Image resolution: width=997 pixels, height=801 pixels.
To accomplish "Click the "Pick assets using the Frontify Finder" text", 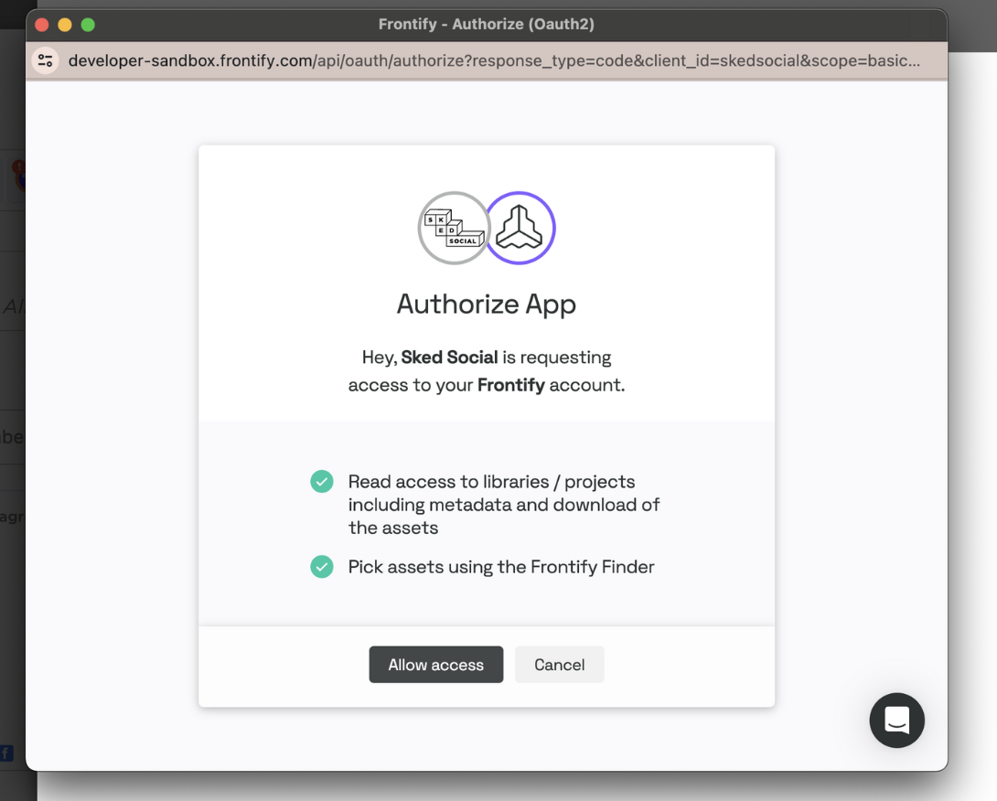I will tap(501, 566).
